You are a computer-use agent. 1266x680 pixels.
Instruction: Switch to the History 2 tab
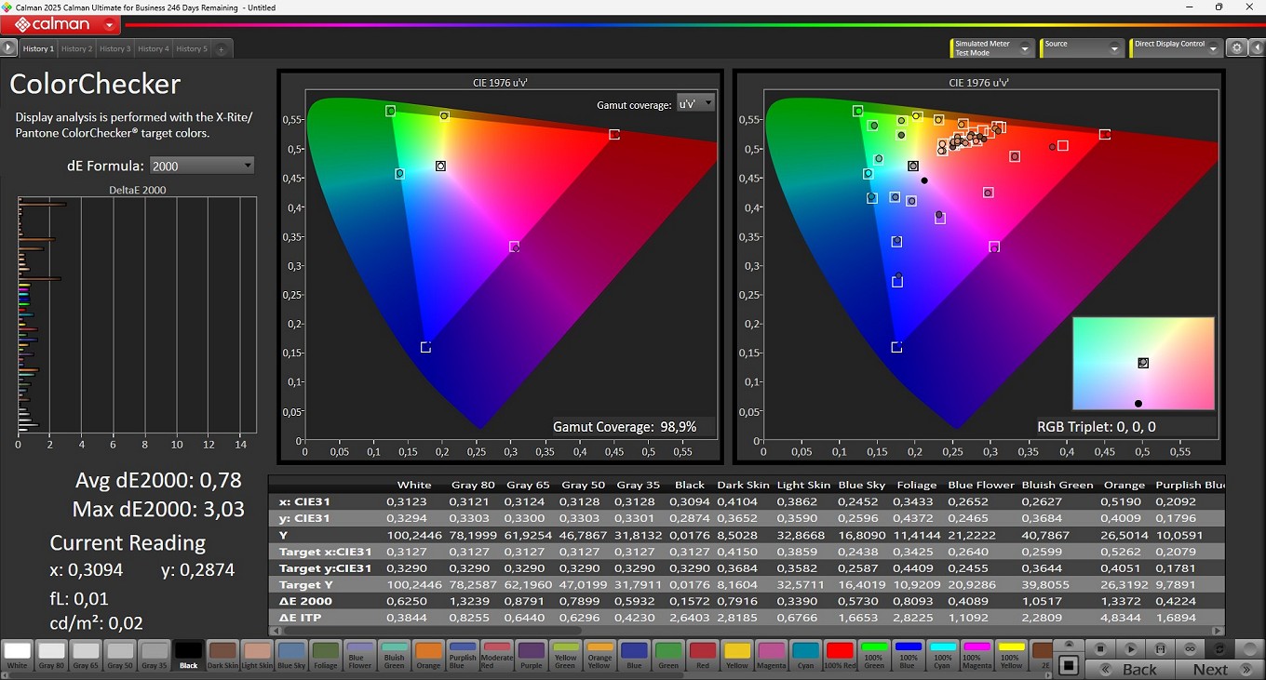point(76,48)
